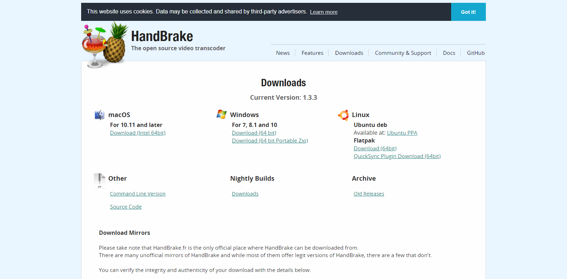Viewport: 567px width, 279px height.
Task: Click the Download Mirrors heading
Action: (124, 233)
